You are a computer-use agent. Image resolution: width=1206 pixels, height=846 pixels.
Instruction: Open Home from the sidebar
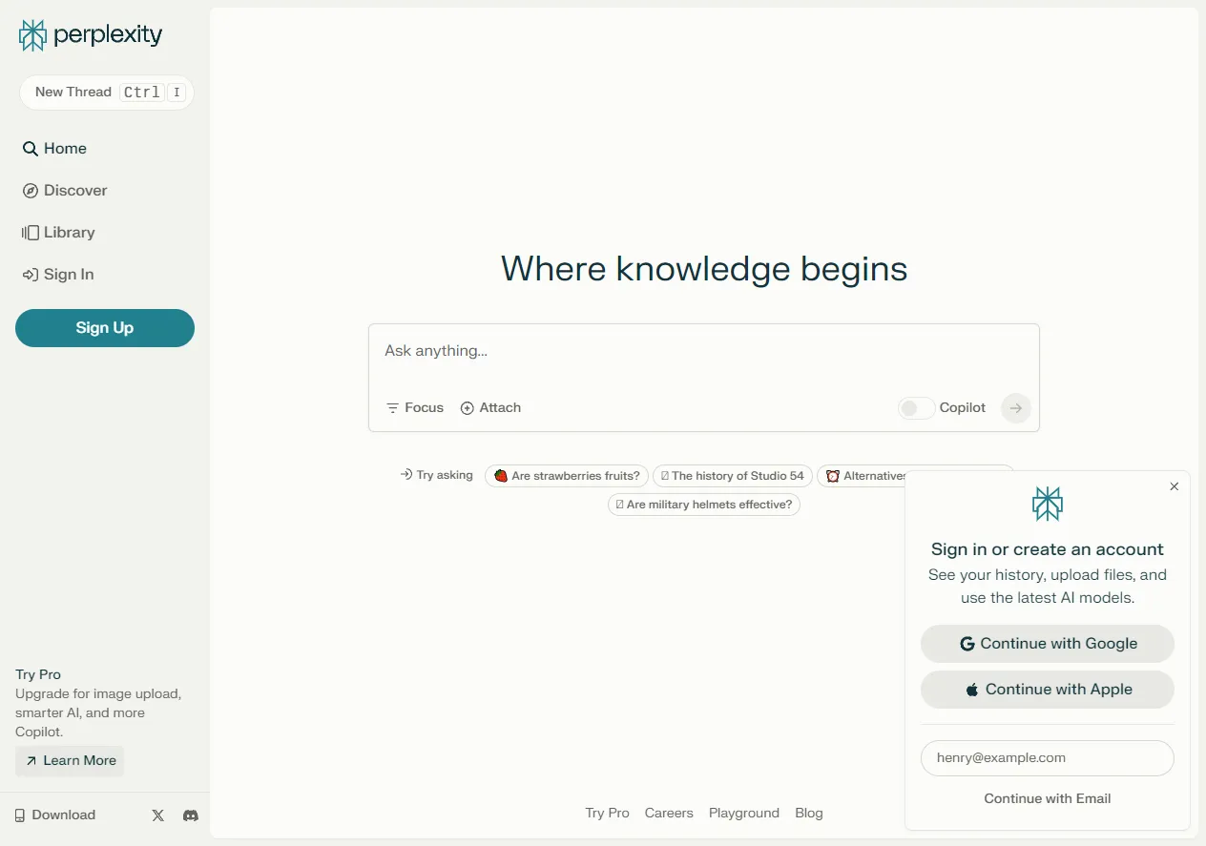pyautogui.click(x=54, y=149)
